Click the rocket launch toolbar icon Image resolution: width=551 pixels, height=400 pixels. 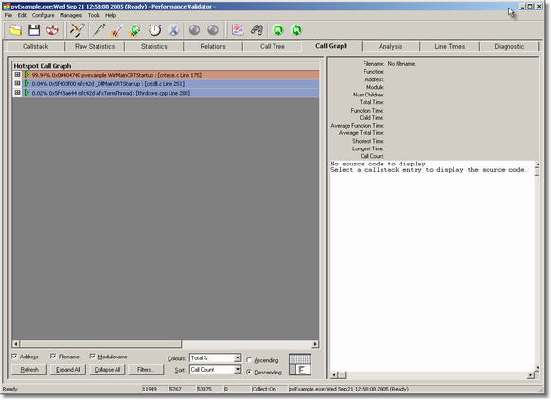point(117,30)
